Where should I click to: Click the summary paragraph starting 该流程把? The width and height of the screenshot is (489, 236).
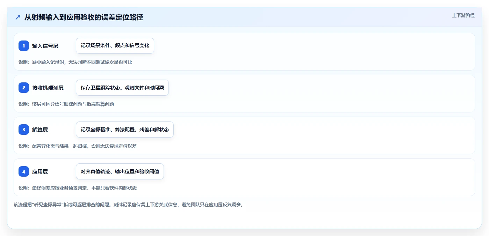(x=128, y=205)
